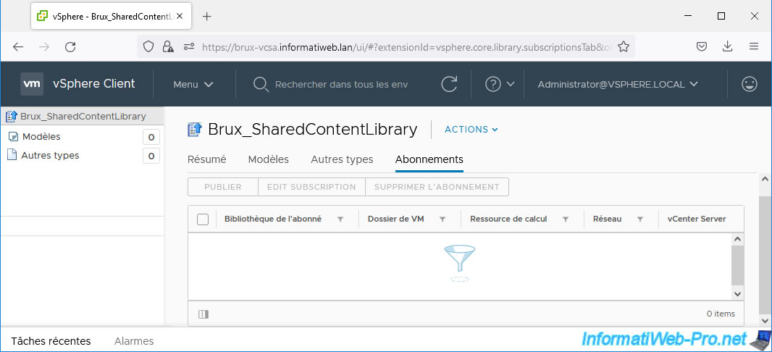This screenshot has height=352, width=772.
Task: Filter the Réseau column
Action: coord(640,219)
